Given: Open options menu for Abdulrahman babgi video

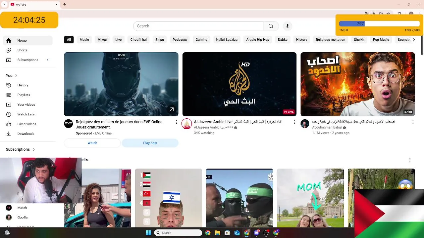Looking at the screenshot, I should point(413,122).
